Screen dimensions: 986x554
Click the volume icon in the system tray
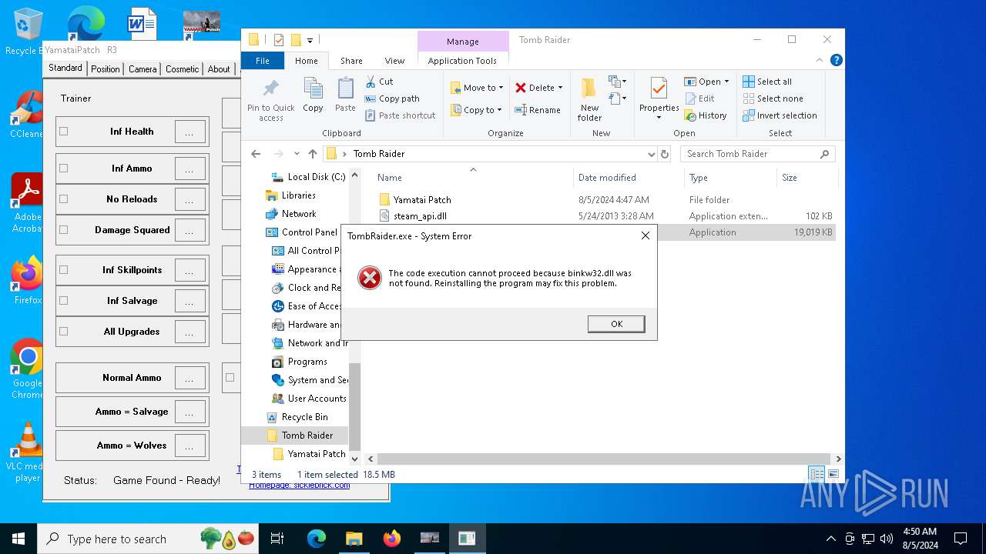(x=887, y=539)
